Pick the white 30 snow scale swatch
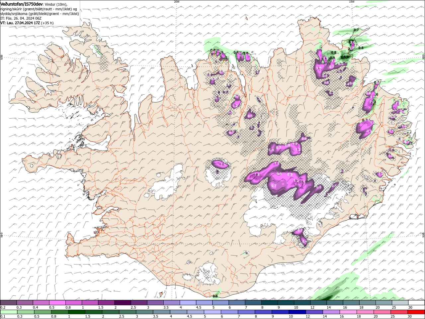The image size is (425, 319). pos(416,303)
